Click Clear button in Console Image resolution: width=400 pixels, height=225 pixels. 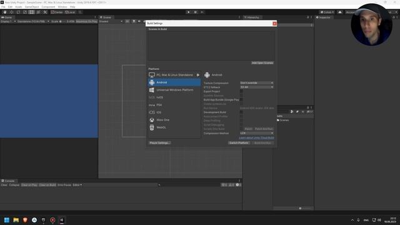(4, 185)
